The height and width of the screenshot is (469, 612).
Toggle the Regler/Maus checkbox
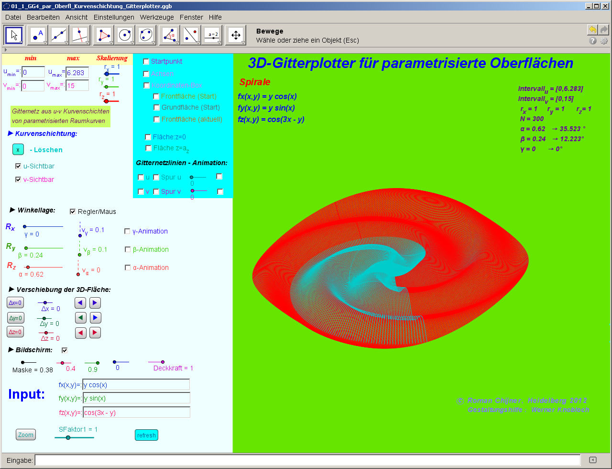(x=73, y=212)
